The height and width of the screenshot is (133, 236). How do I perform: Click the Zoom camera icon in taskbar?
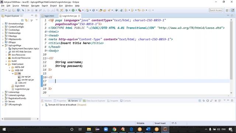point(106,129)
